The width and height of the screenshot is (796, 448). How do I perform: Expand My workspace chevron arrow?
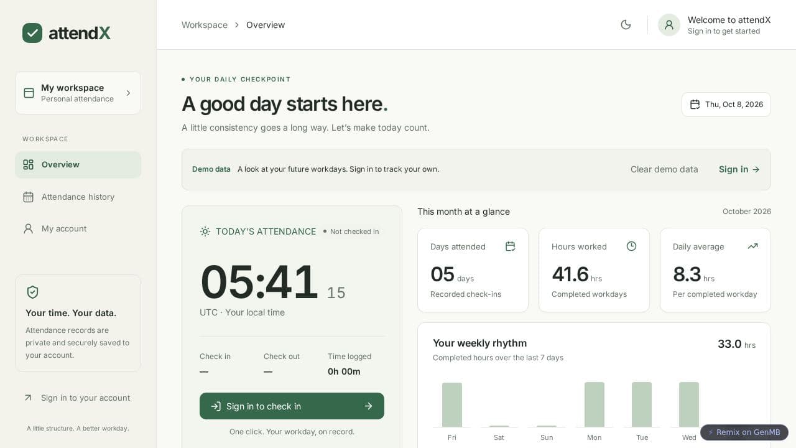click(x=128, y=93)
